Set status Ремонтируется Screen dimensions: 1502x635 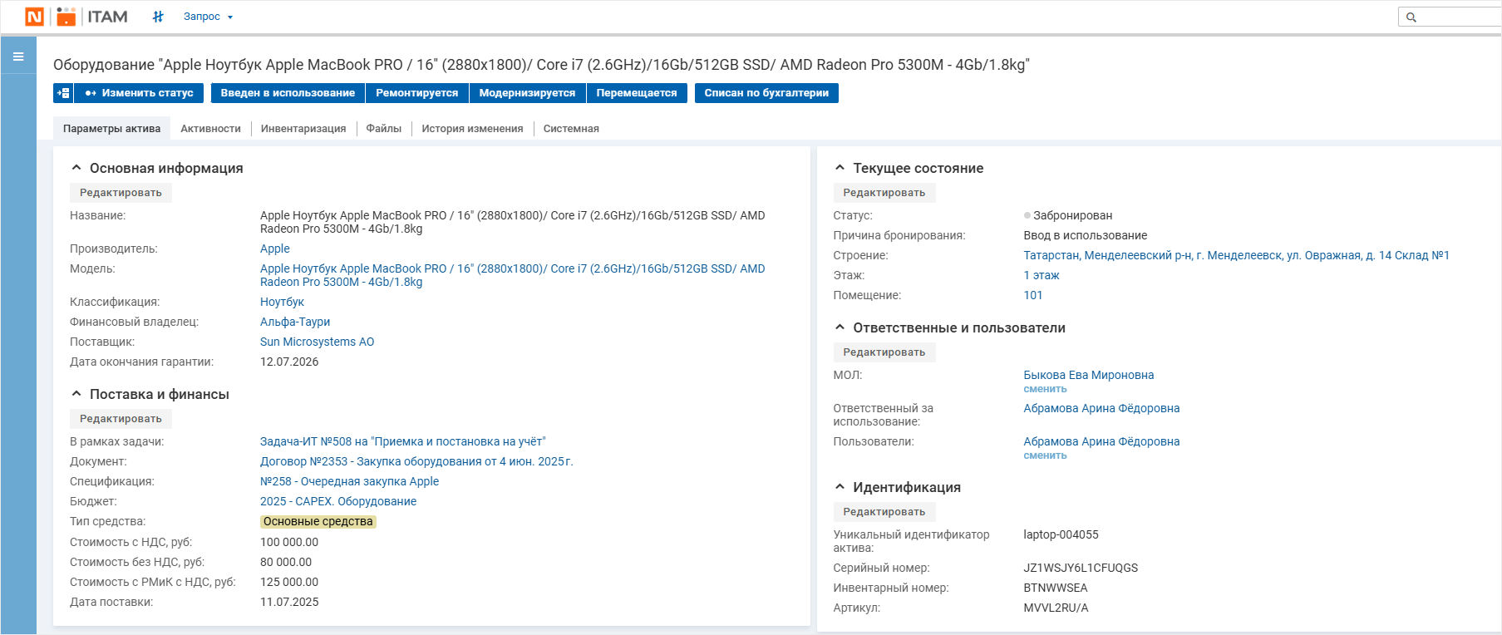click(417, 93)
